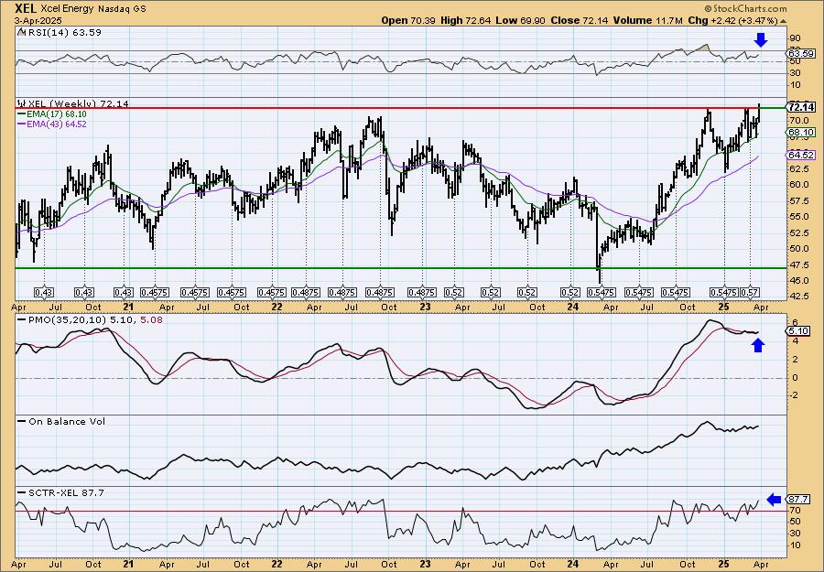Click the Xcel Energy company name

pos(67,9)
